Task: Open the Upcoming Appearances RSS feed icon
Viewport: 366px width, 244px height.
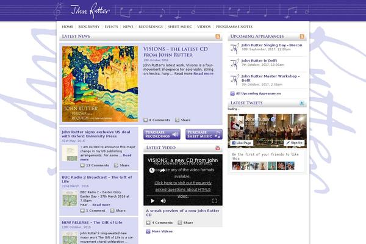Action: tap(302, 37)
